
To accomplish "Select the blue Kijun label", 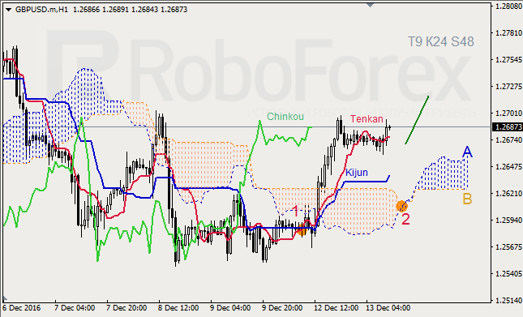I will [357, 173].
